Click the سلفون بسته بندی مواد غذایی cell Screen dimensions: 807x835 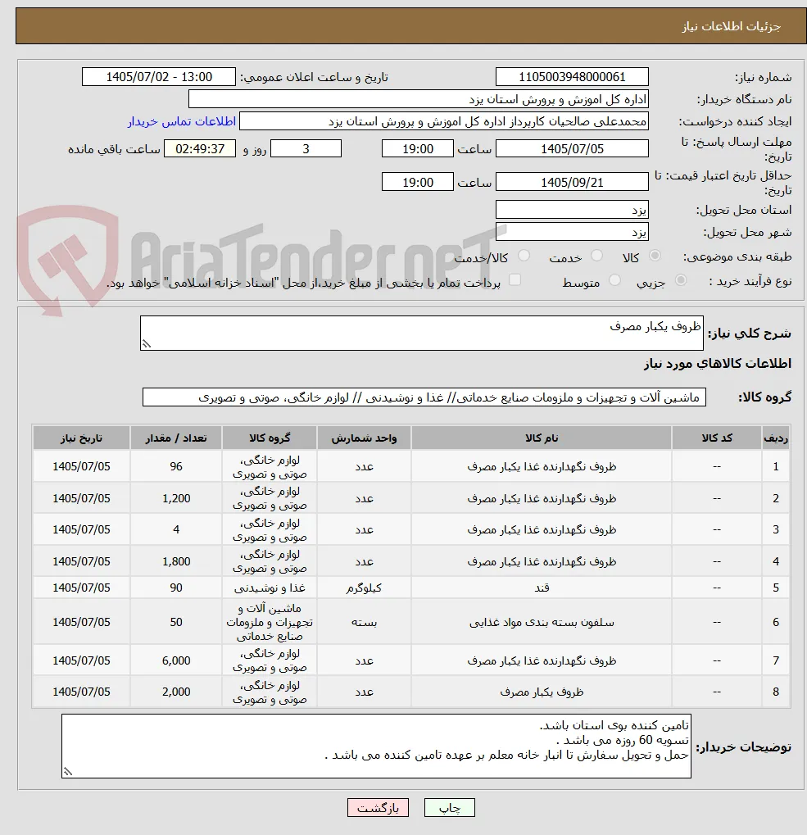coord(542,622)
